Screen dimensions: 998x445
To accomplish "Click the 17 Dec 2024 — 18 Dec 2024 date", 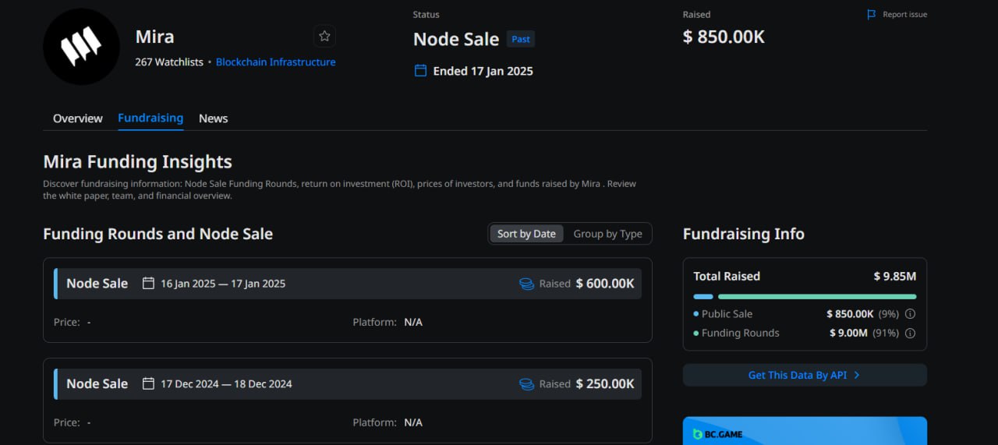I will click(226, 384).
